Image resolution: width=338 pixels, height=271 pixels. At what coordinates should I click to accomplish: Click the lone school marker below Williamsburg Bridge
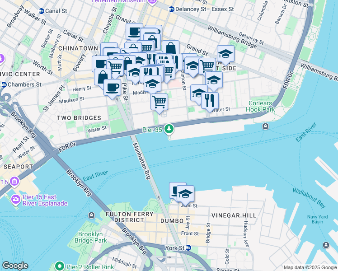[x=225, y=54]
